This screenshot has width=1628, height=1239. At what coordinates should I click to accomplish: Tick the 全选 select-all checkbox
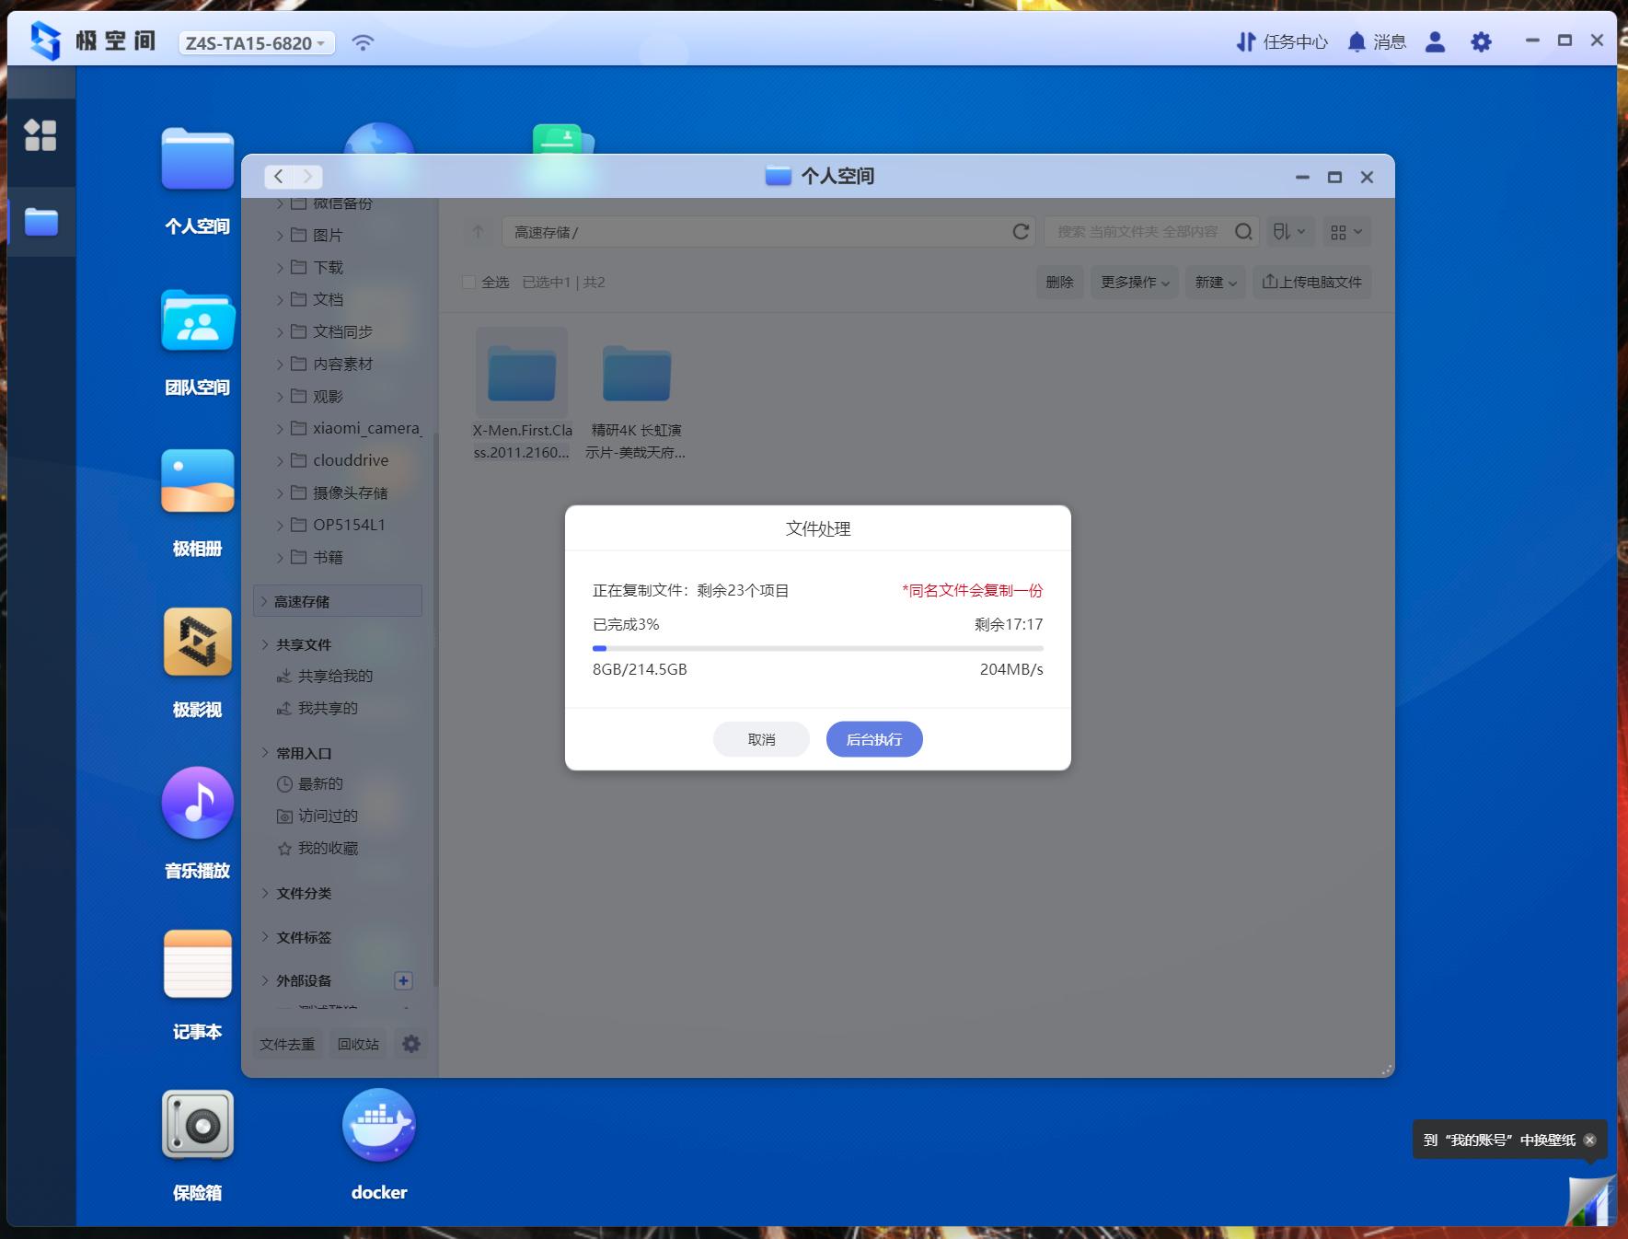[x=469, y=283]
